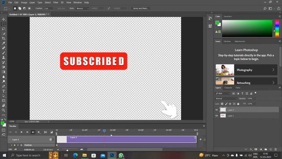Image resolution: width=282 pixels, height=159 pixels.
Task: Split clip at playhead with scissors
Action: pyautogui.click(x=45, y=132)
